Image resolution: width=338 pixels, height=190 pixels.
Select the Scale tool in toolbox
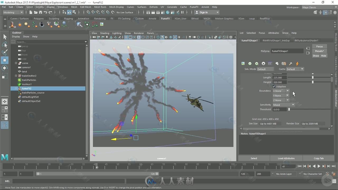coord(5,76)
